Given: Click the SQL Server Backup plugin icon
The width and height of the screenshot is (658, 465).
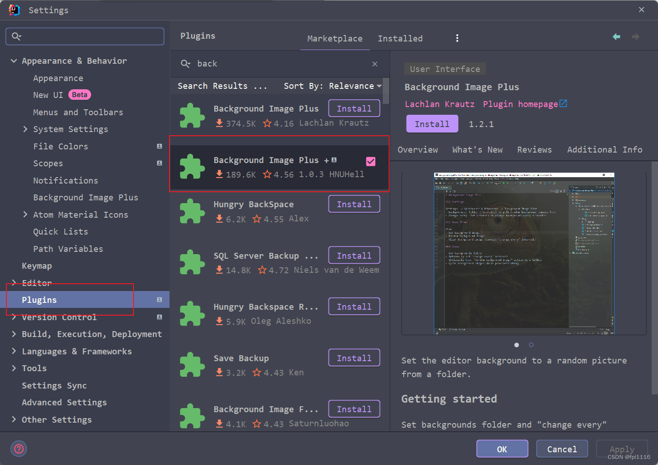Looking at the screenshot, I should [x=192, y=262].
